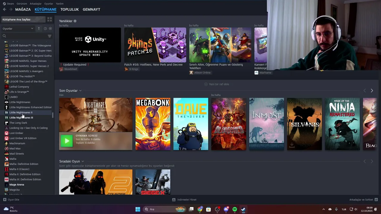Click the game list scrollbar thumb
This screenshot has width=381, height=214.
53,115
